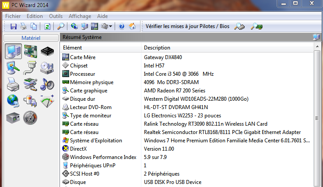Viewport: 323px width, 187px height.
Task: Click the Description column header
Action: tap(227, 48)
